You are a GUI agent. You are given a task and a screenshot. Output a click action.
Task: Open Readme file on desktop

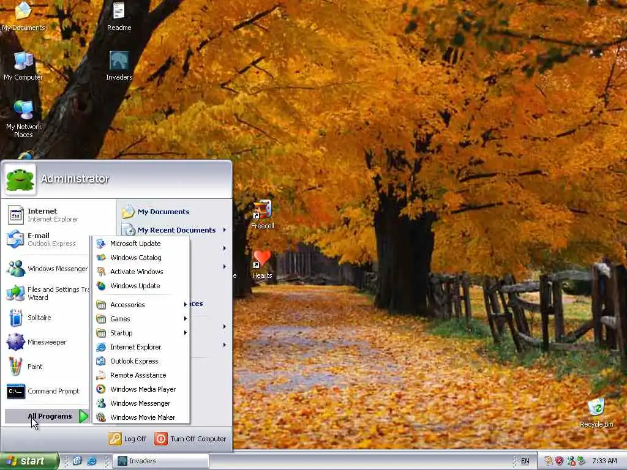coord(119,16)
